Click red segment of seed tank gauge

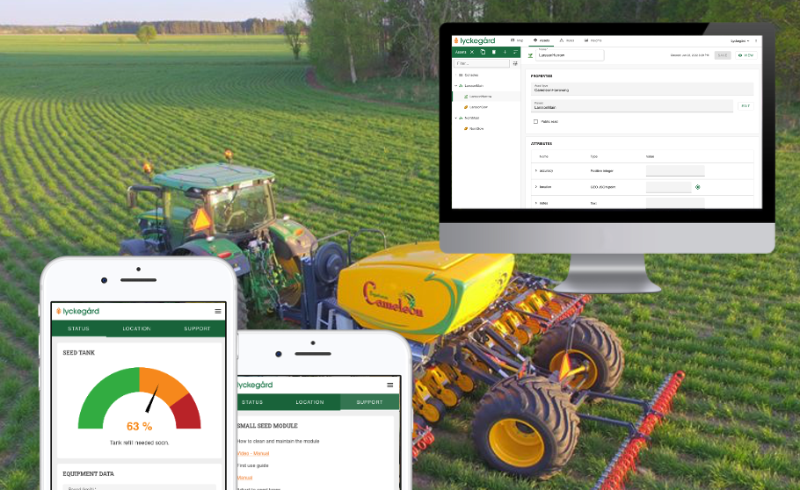(187, 414)
